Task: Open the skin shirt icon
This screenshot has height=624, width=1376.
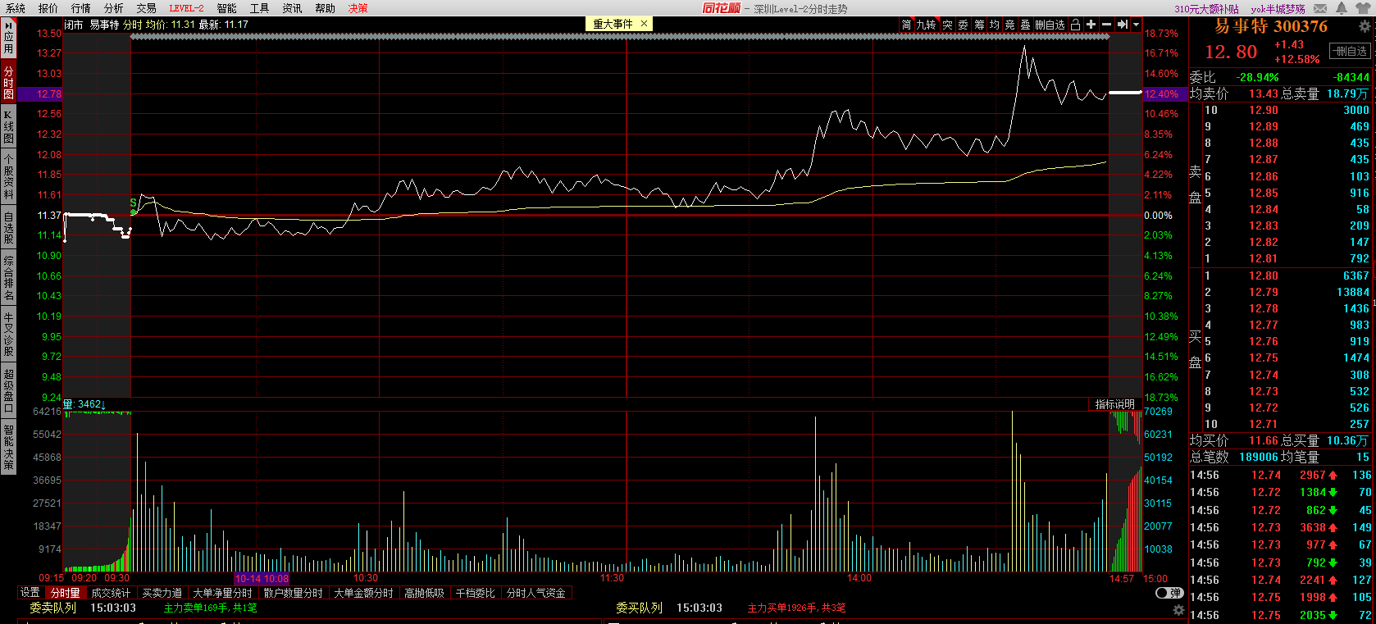Action: click(x=1364, y=8)
